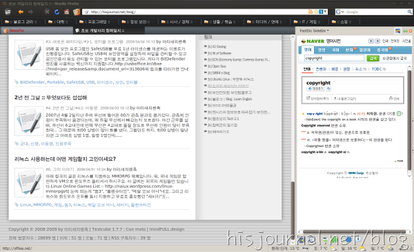
Task: Click the NHN Corp. footer link
Action: coord(356,173)
